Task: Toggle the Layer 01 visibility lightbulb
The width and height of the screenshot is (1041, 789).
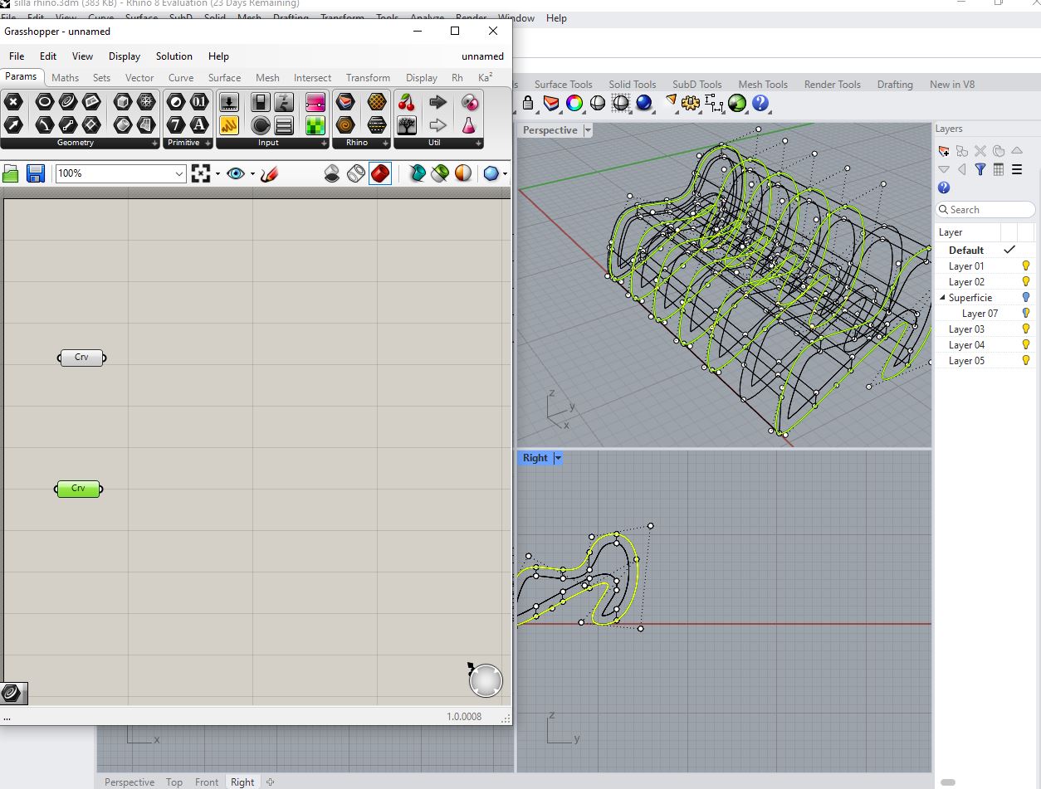Action: click(1025, 265)
